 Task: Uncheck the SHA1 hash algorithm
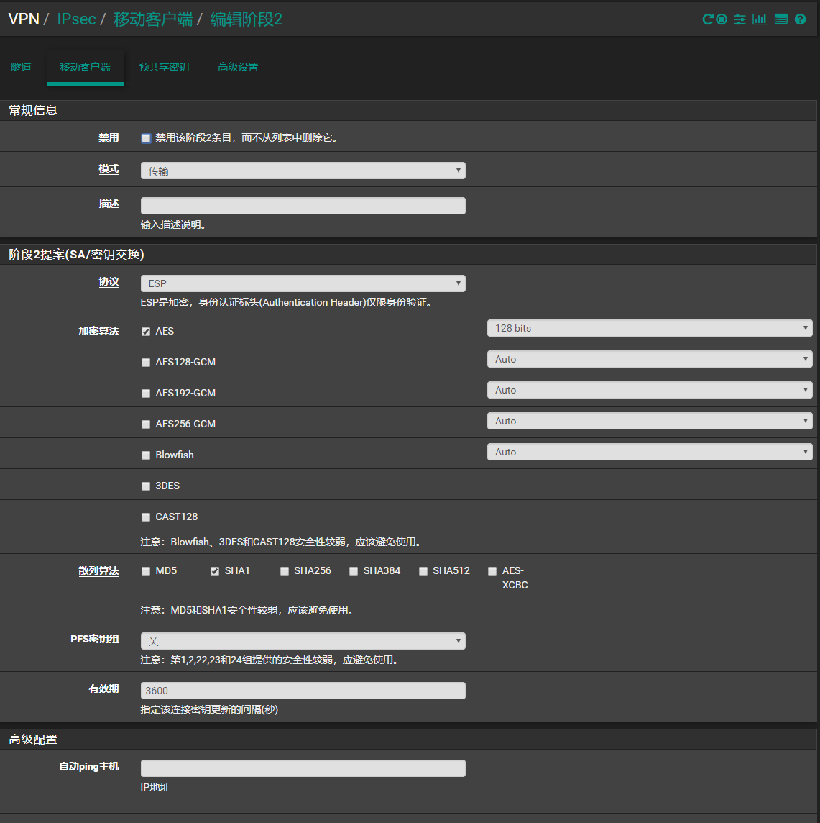pyautogui.click(x=215, y=571)
